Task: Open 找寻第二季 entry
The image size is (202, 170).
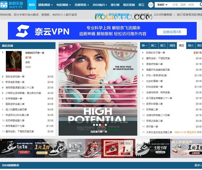Action: click(152, 110)
